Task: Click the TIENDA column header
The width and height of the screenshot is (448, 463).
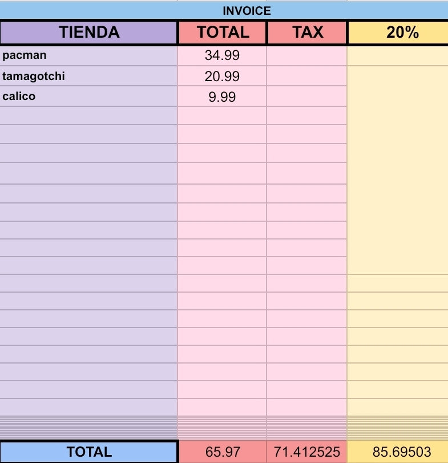Action: 88,32
